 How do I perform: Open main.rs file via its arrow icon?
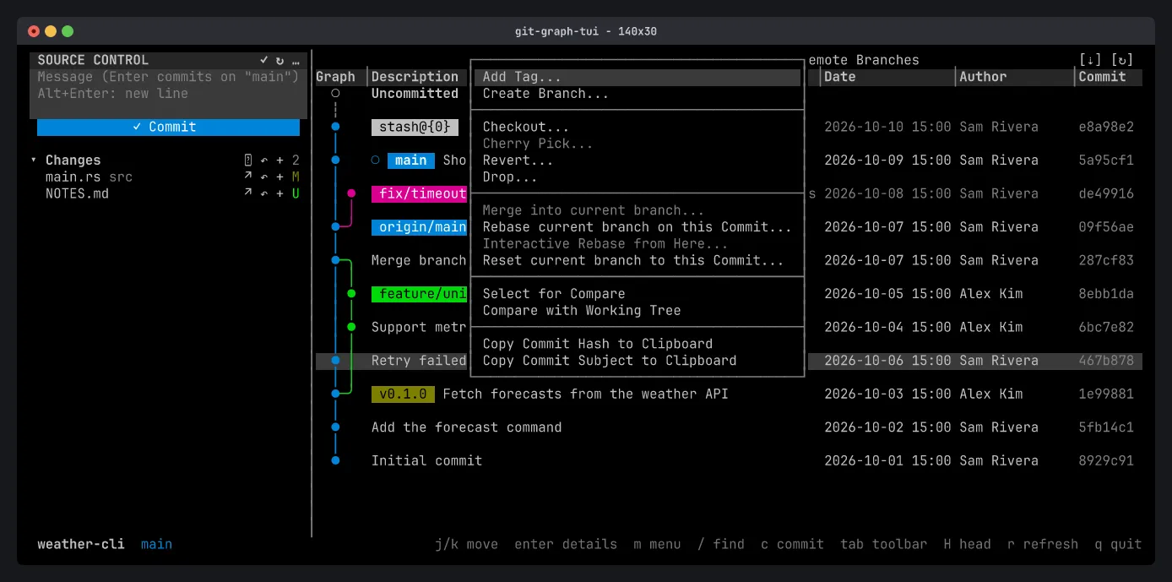point(248,177)
